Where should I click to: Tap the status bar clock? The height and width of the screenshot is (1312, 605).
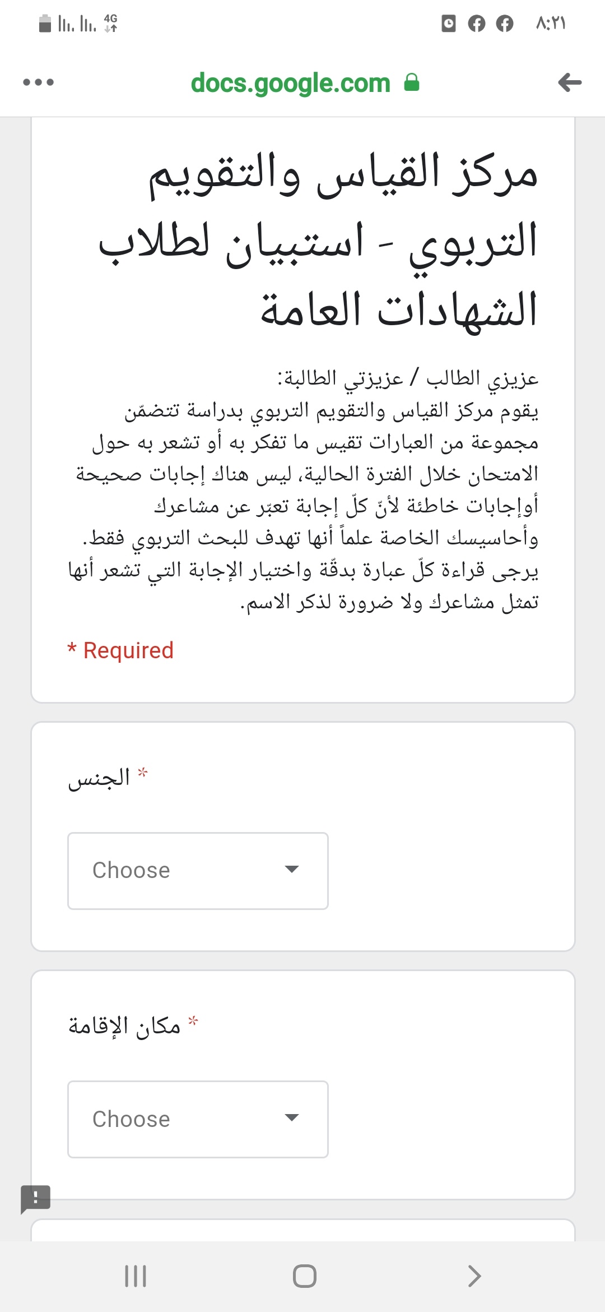[551, 24]
